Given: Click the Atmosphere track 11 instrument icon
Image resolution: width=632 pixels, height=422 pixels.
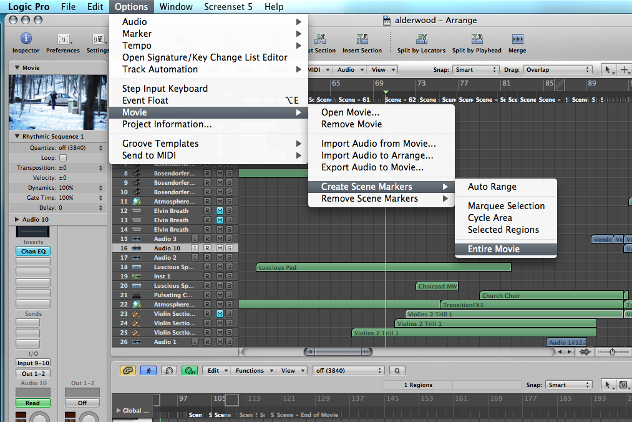Looking at the screenshot, I should pos(137,201).
